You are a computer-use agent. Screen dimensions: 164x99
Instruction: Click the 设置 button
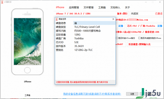point(132,94)
